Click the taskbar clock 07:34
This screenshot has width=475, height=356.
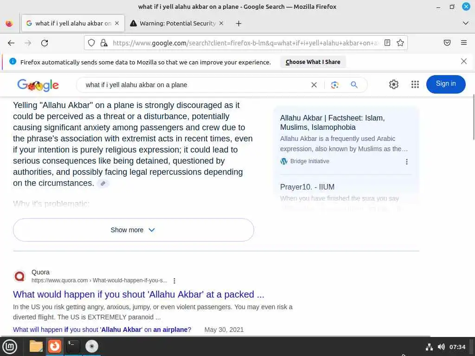pos(457,347)
